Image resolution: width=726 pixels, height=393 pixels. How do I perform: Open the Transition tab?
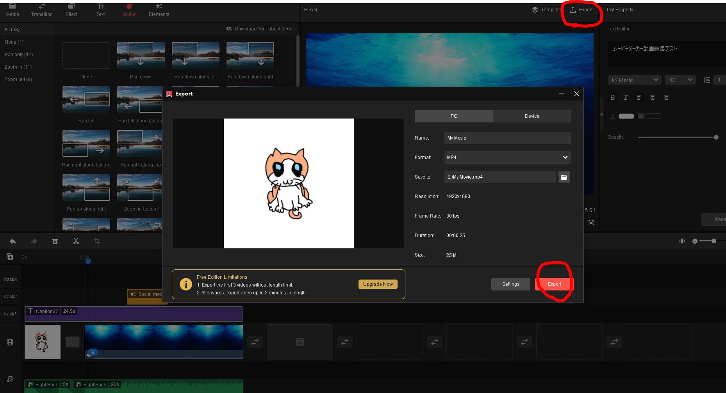coord(42,11)
